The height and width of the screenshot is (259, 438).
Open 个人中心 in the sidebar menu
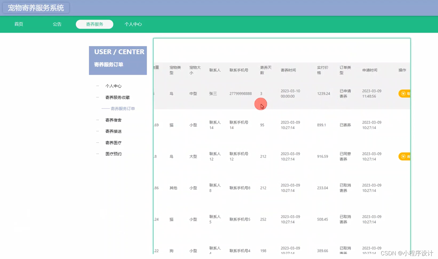click(113, 86)
